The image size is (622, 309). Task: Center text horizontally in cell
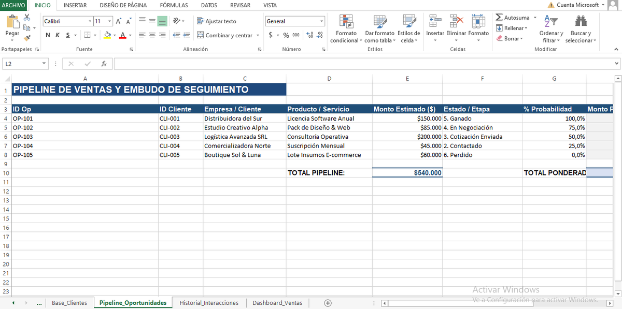(152, 35)
